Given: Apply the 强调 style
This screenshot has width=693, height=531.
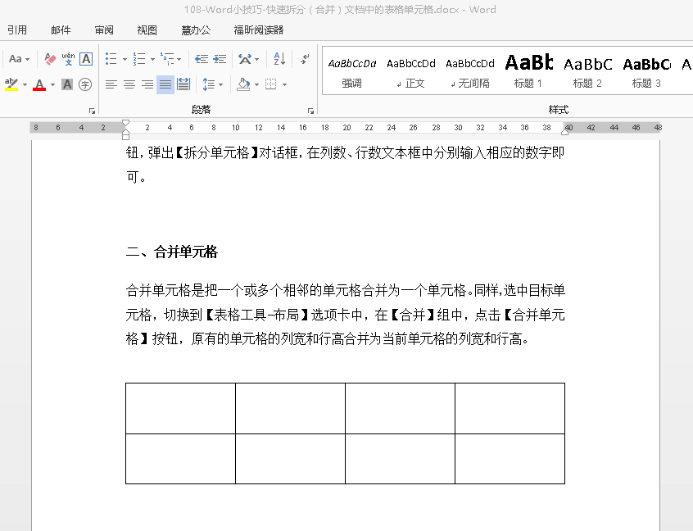Looking at the screenshot, I should [351, 71].
